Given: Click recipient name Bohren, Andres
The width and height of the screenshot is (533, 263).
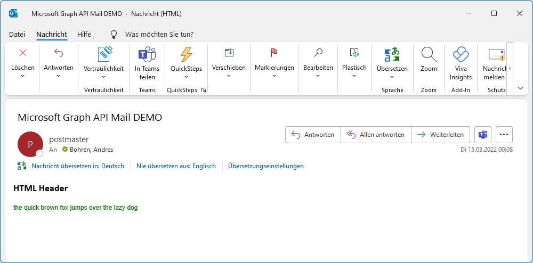Looking at the screenshot, I should [92, 149].
